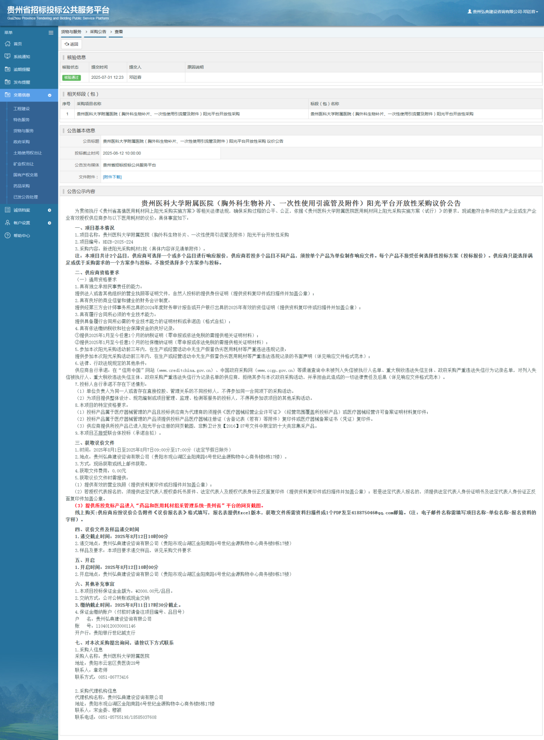The height and width of the screenshot is (740, 544).
Task: Open 系统通知 via its monitor icon
Action: coord(7,57)
